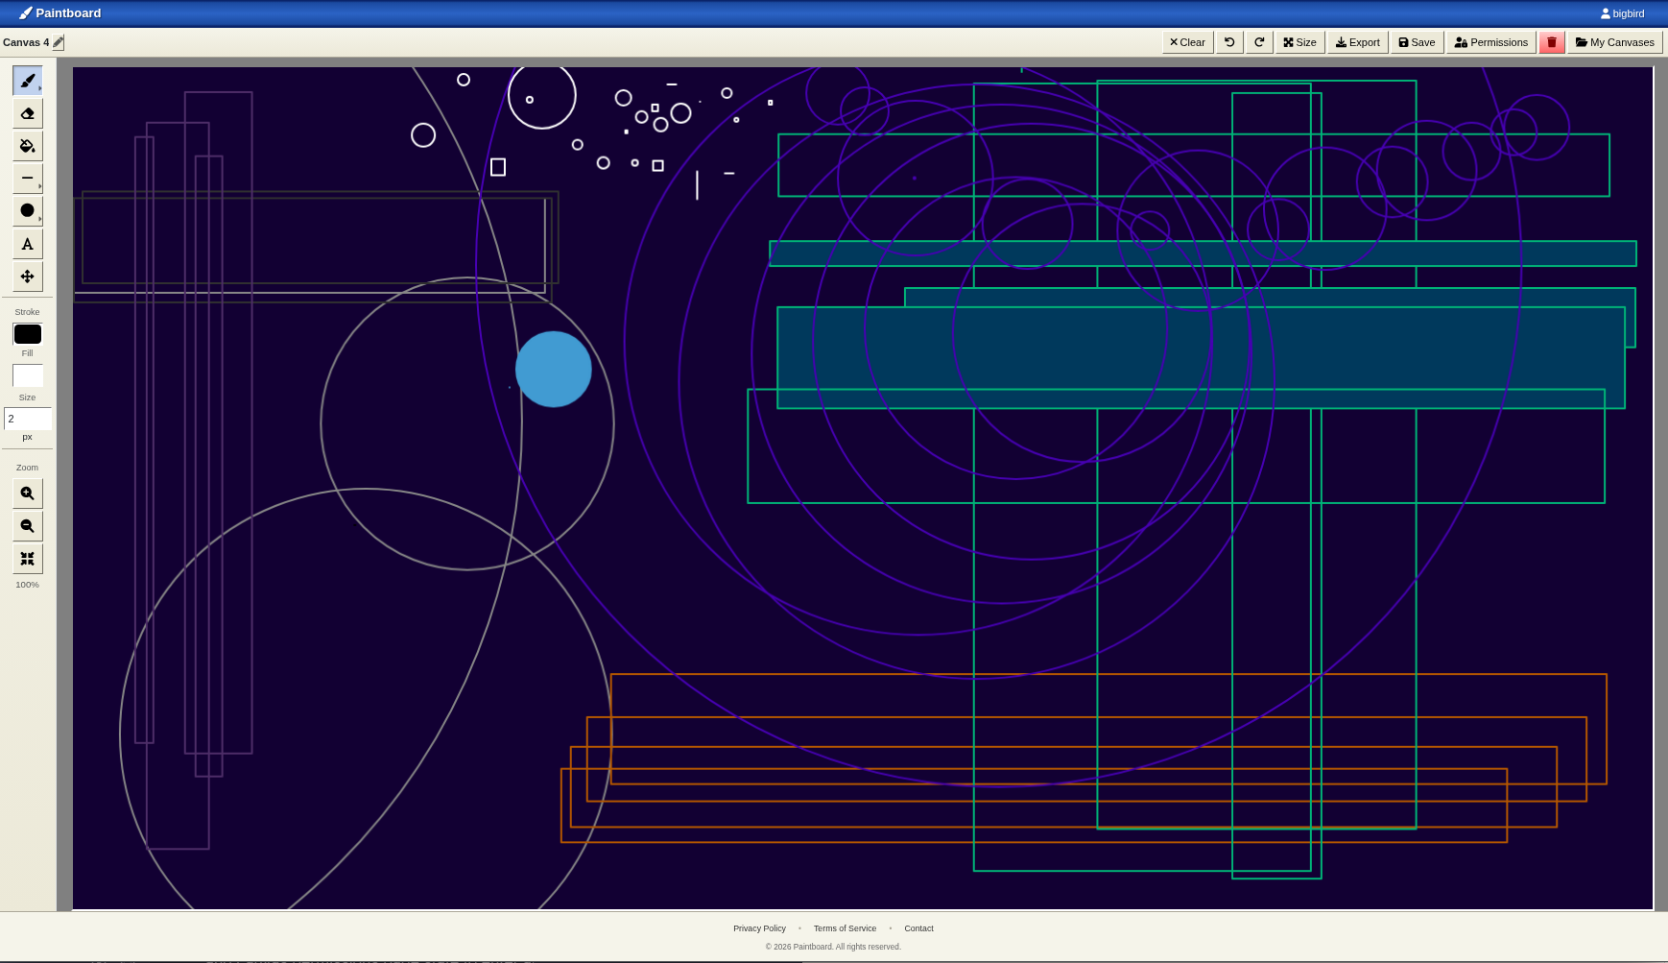Open the Terms of Service page

tap(844, 927)
